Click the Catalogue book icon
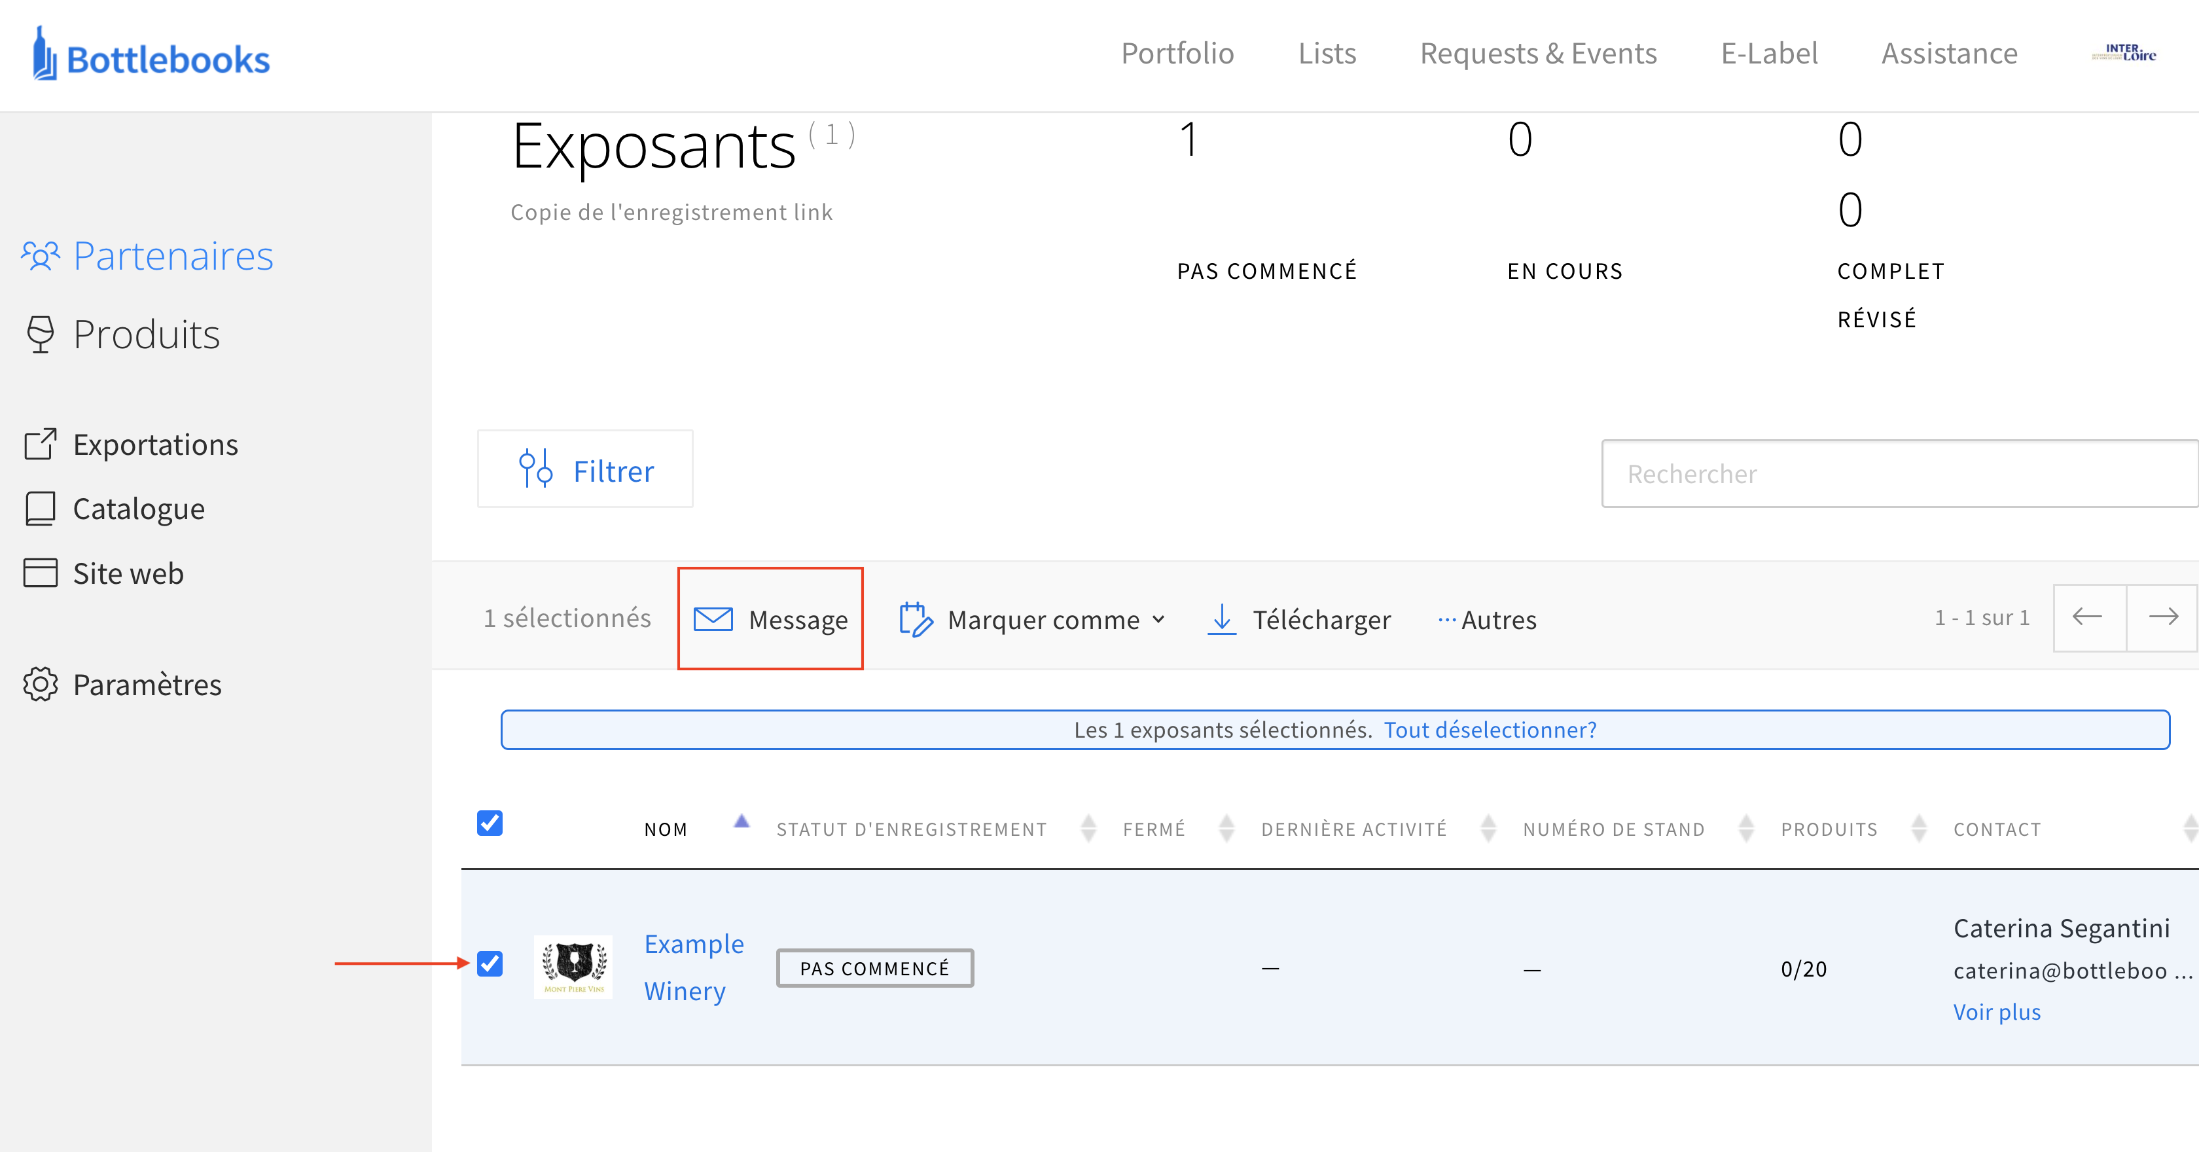This screenshot has width=2199, height=1152. pos(40,508)
